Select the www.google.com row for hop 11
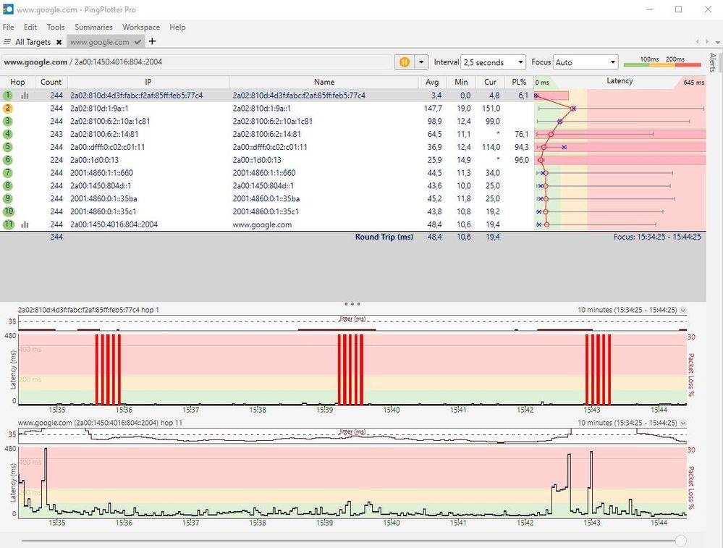The height and width of the screenshot is (548, 723). [289, 224]
